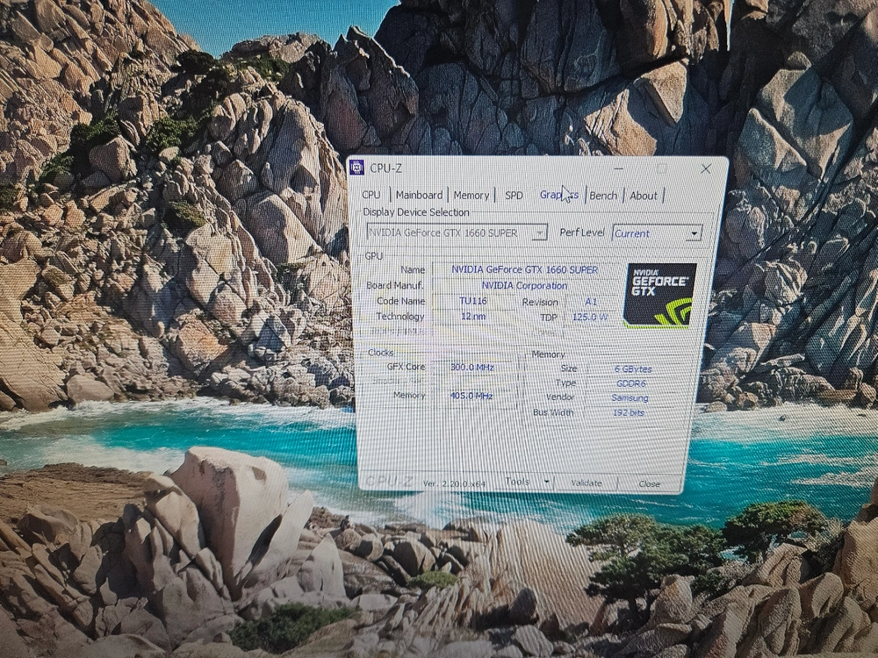The height and width of the screenshot is (658, 878).
Task: Click the 6 GBytes memory size value
Action: (633, 368)
